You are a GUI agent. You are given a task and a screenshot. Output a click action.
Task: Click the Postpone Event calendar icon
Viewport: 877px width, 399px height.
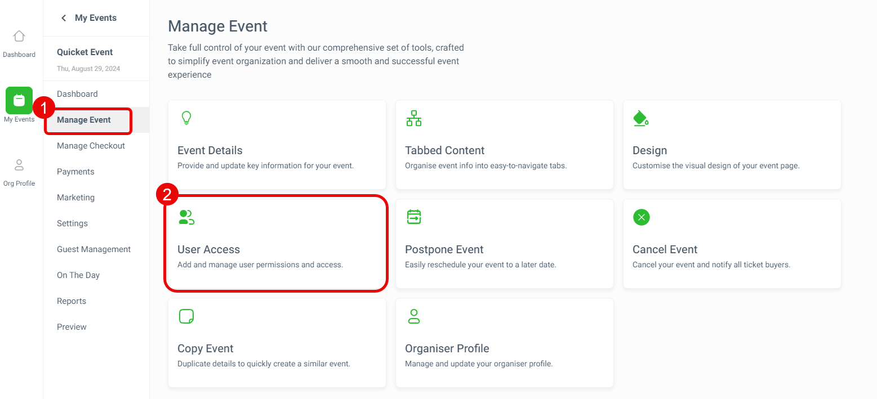(414, 217)
